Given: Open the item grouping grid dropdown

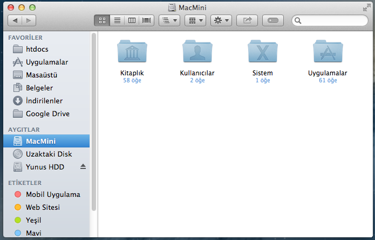Looking at the screenshot, I should (195, 20).
